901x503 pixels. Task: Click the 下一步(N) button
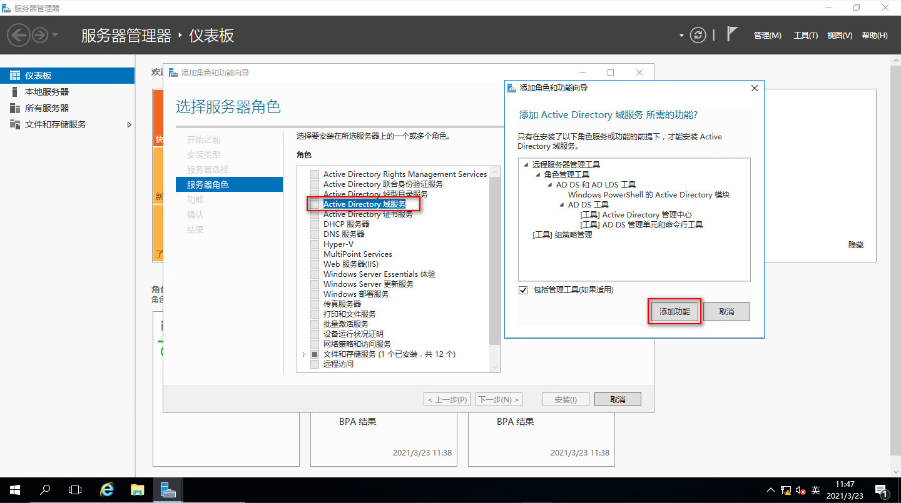(x=499, y=399)
